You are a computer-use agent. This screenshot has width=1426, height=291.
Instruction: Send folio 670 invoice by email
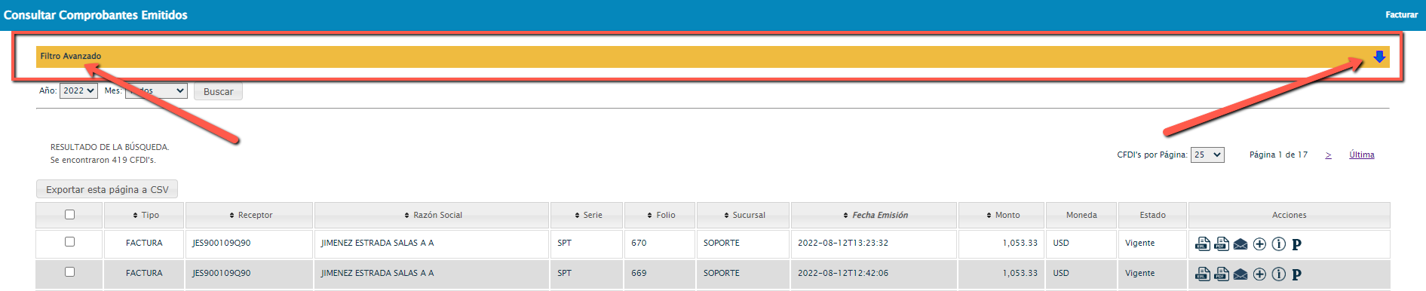(1240, 244)
